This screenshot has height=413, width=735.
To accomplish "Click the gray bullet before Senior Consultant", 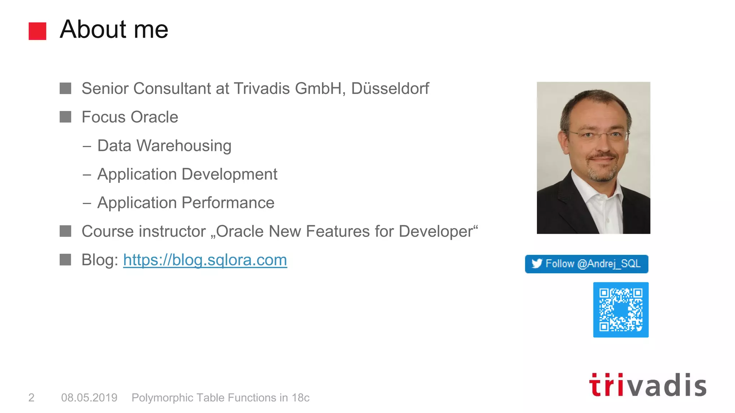I will click(65, 89).
